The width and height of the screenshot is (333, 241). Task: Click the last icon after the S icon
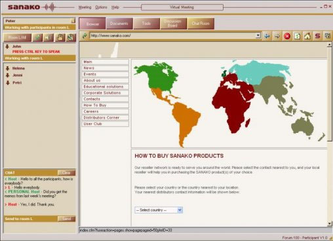point(328,36)
